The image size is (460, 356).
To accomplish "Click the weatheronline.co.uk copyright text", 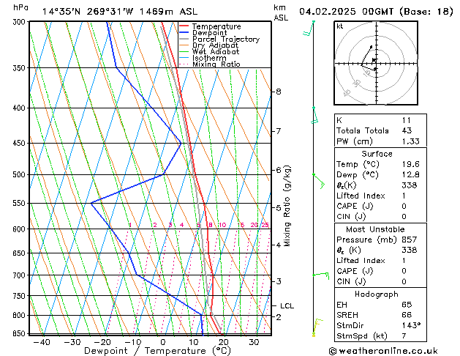I will [383, 351].
